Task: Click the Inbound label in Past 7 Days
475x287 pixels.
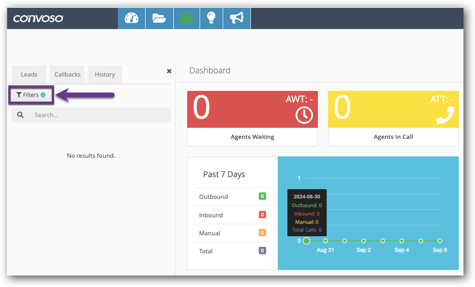Action: tap(211, 215)
